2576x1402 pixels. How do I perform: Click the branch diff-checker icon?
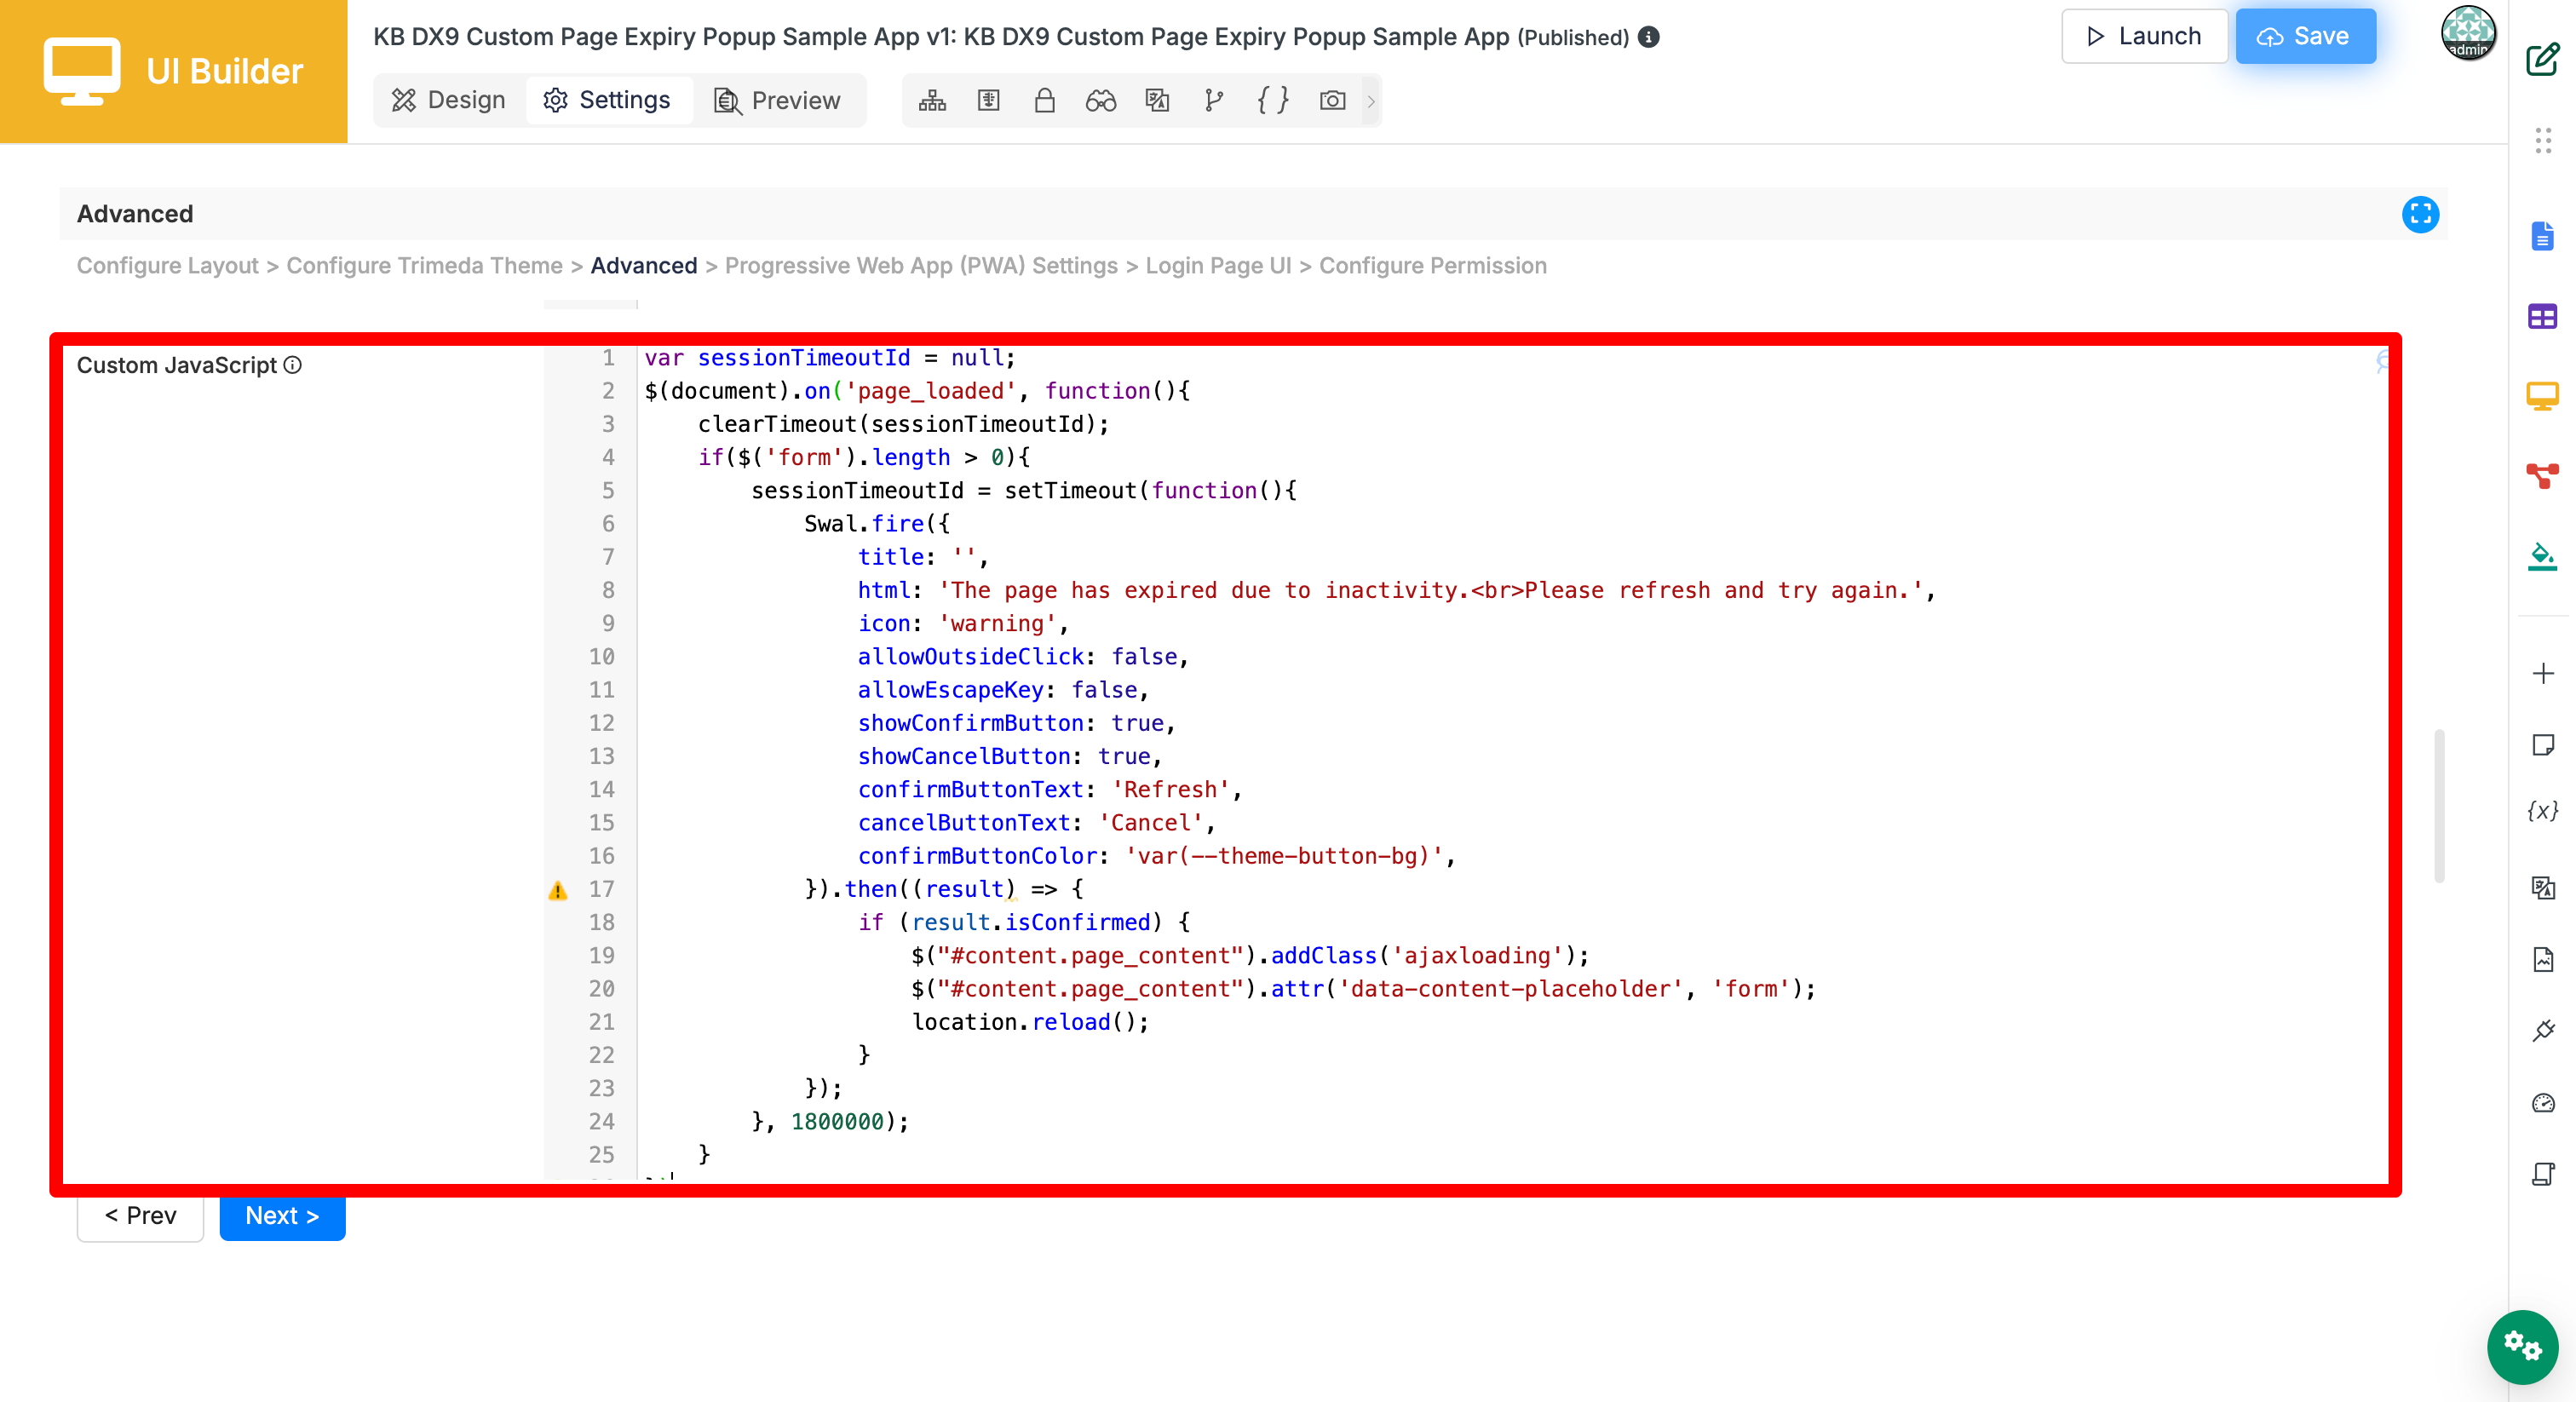(1214, 101)
